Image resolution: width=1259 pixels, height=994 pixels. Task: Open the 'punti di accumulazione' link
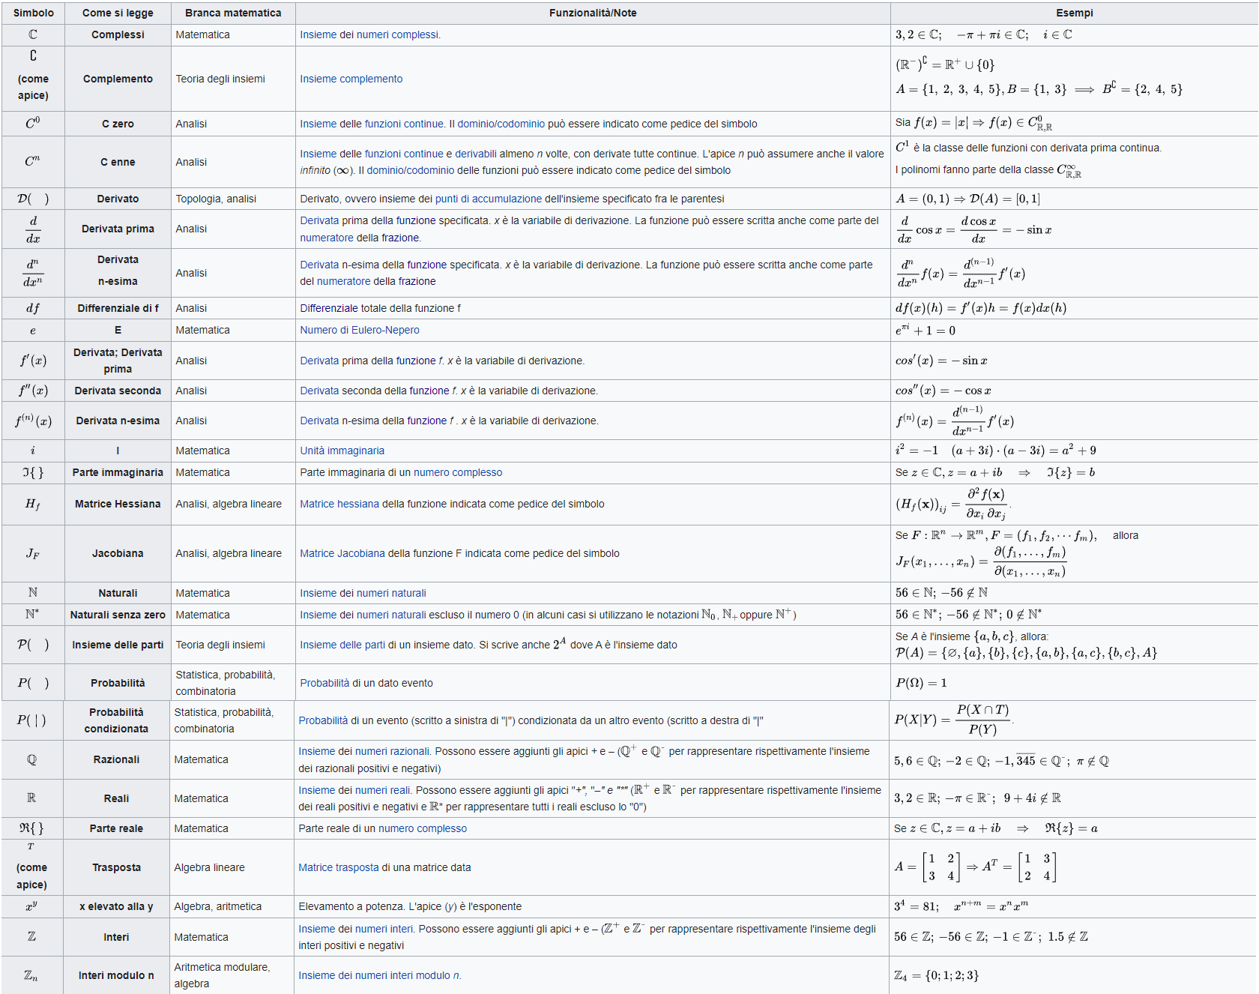(x=489, y=199)
